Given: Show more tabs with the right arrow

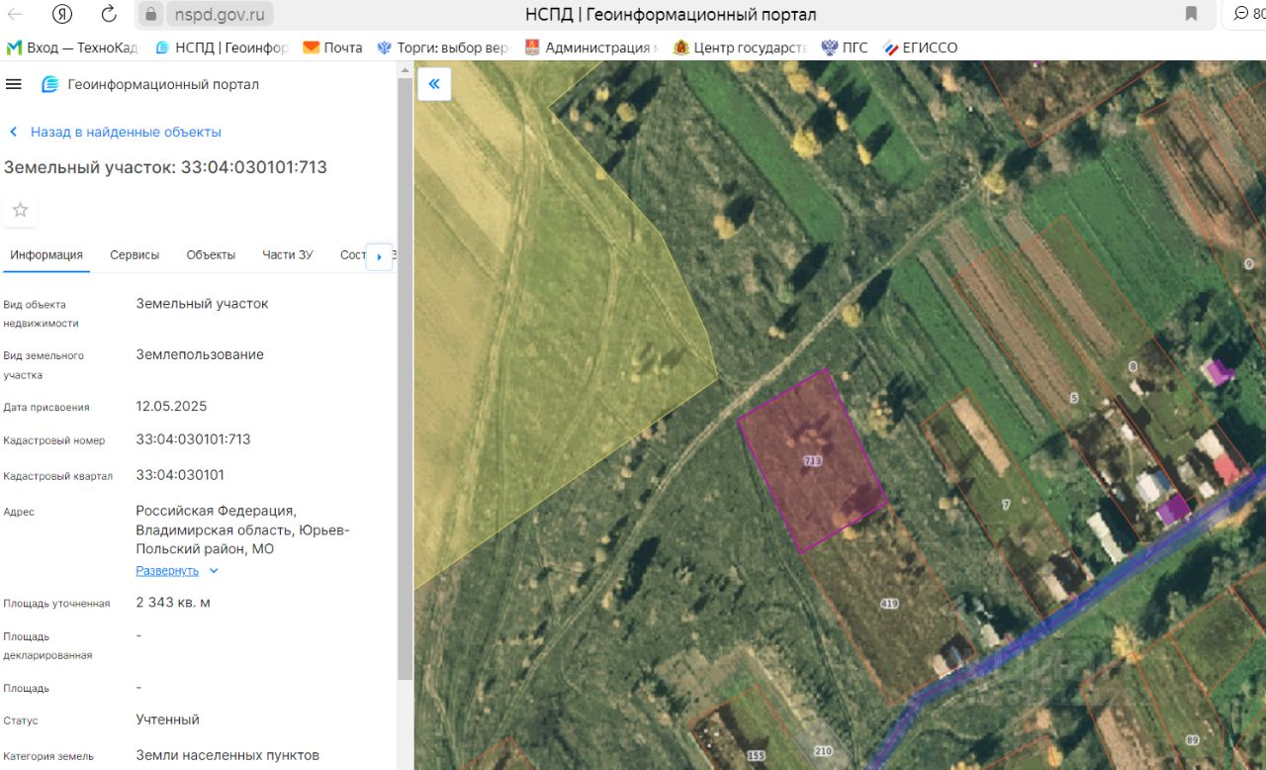Looking at the screenshot, I should (x=380, y=256).
